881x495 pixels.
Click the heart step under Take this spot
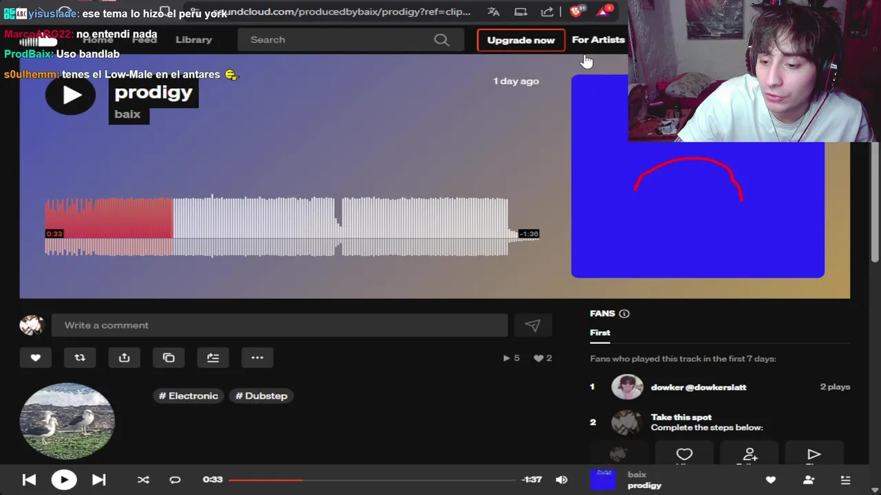(684, 454)
